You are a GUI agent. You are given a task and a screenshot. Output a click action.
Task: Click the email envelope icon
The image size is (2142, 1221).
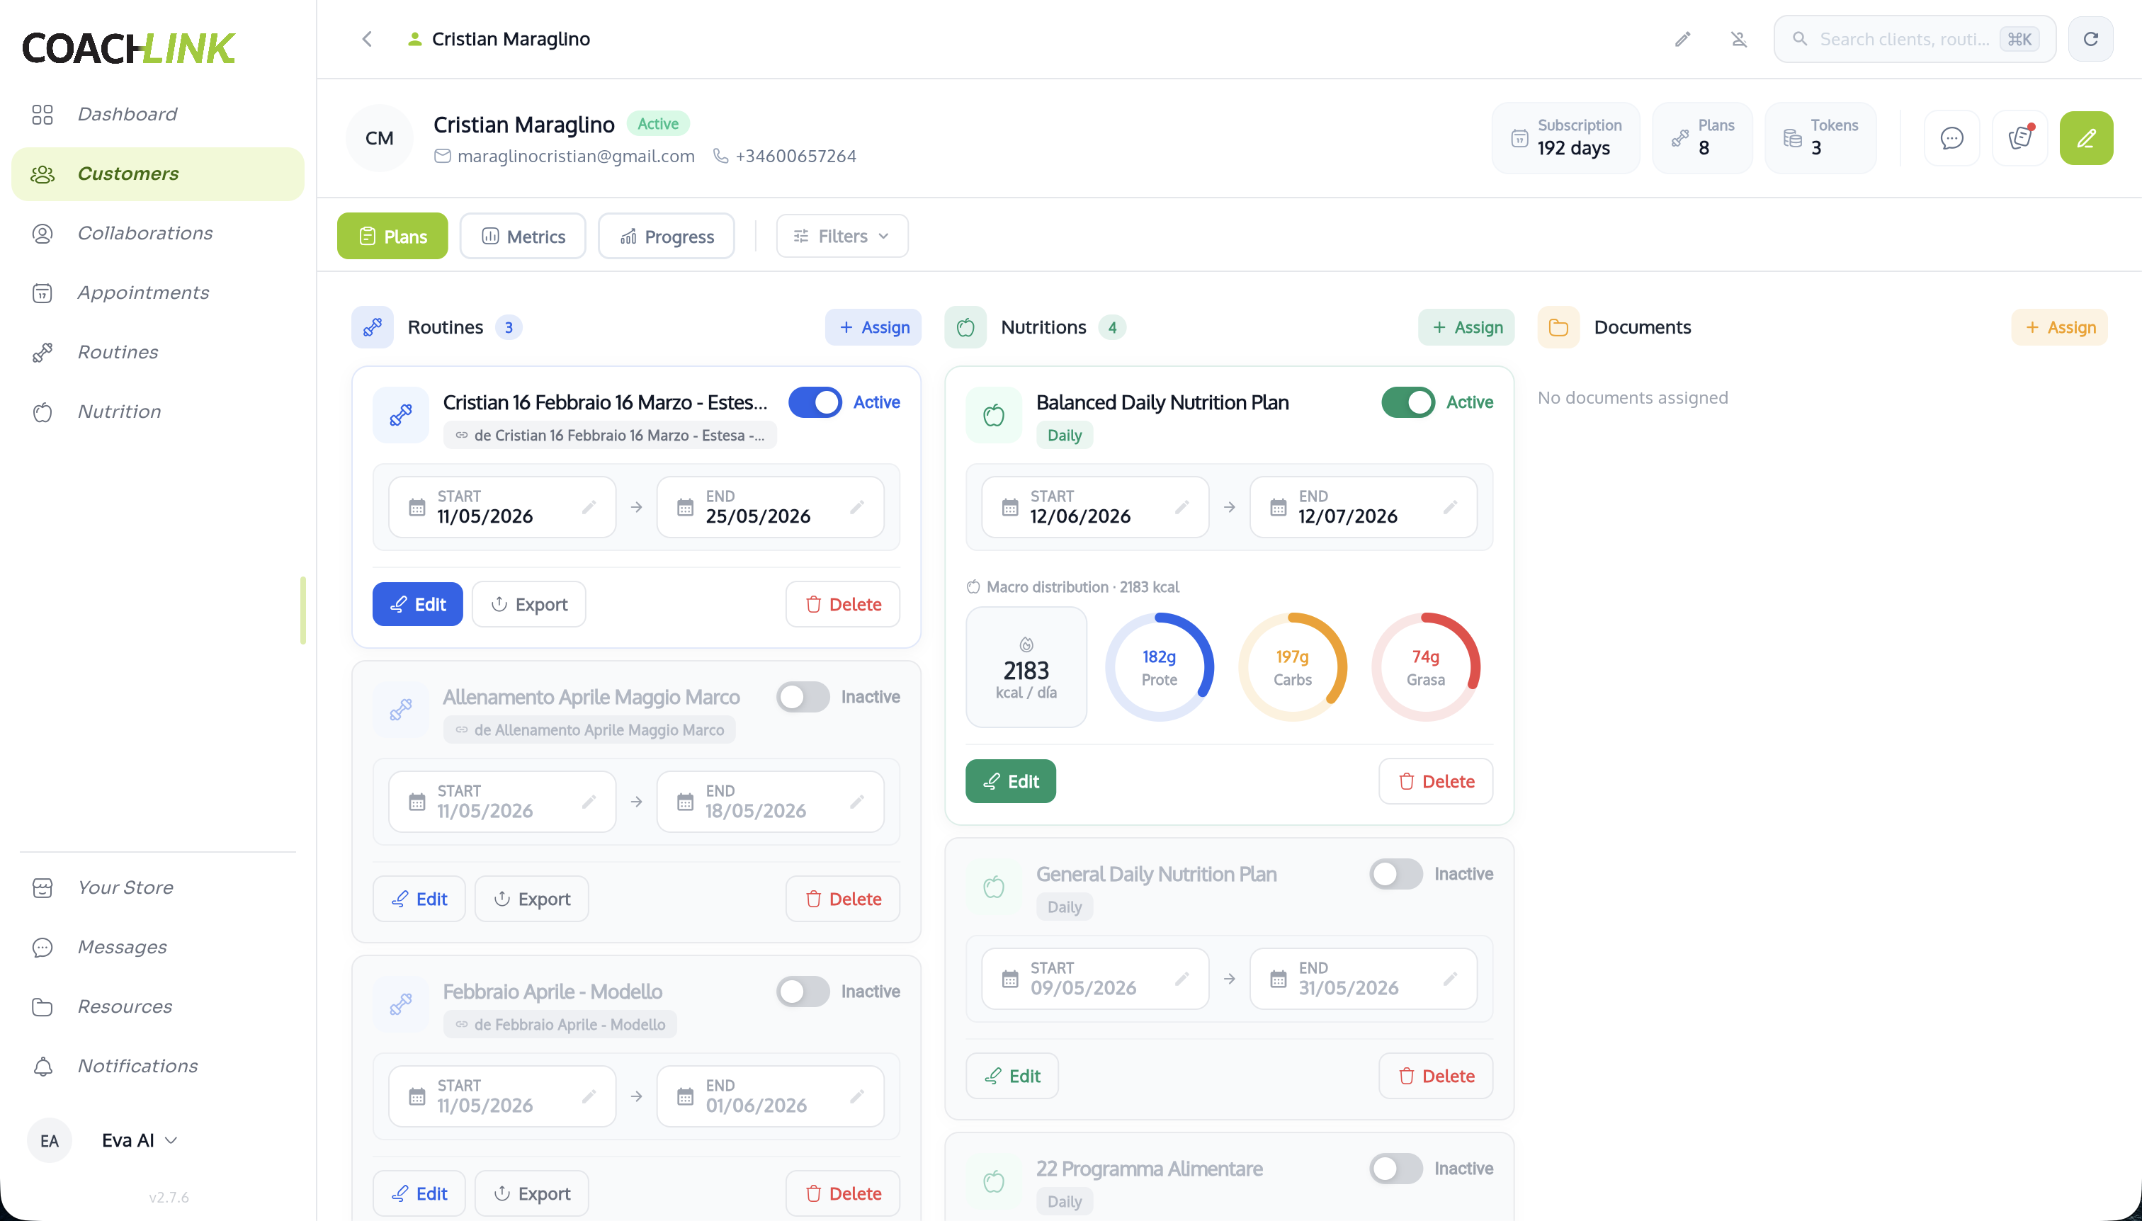point(442,156)
